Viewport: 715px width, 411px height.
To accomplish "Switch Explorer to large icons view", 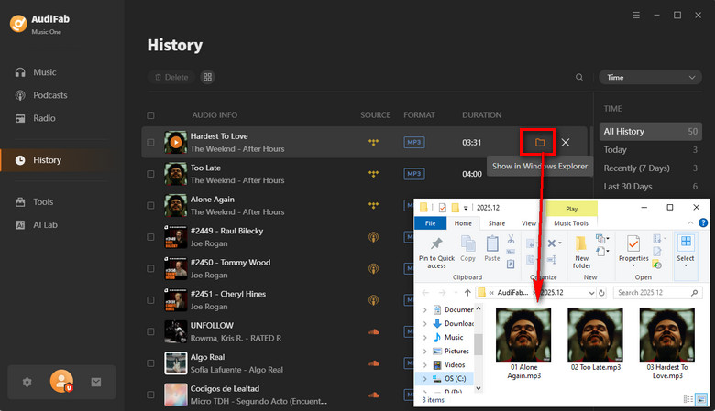I will click(x=702, y=400).
